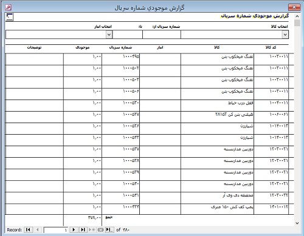Select the قفل درب حیاط product cell
This screenshot has height=236, width=304.
click(217, 106)
